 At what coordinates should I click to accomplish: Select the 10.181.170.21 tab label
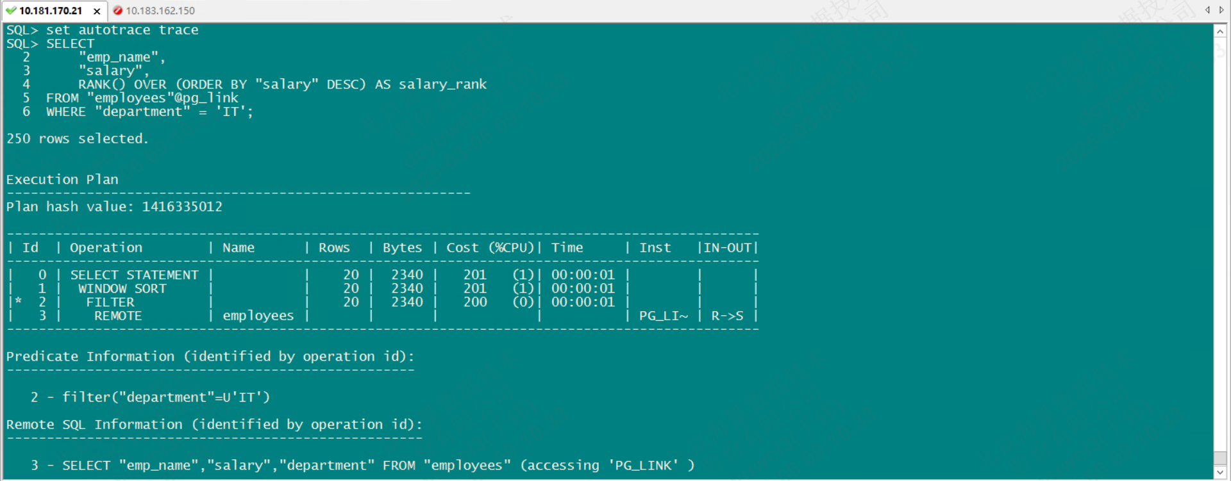click(x=51, y=10)
